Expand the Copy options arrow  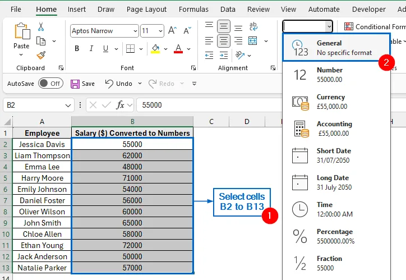(54, 41)
